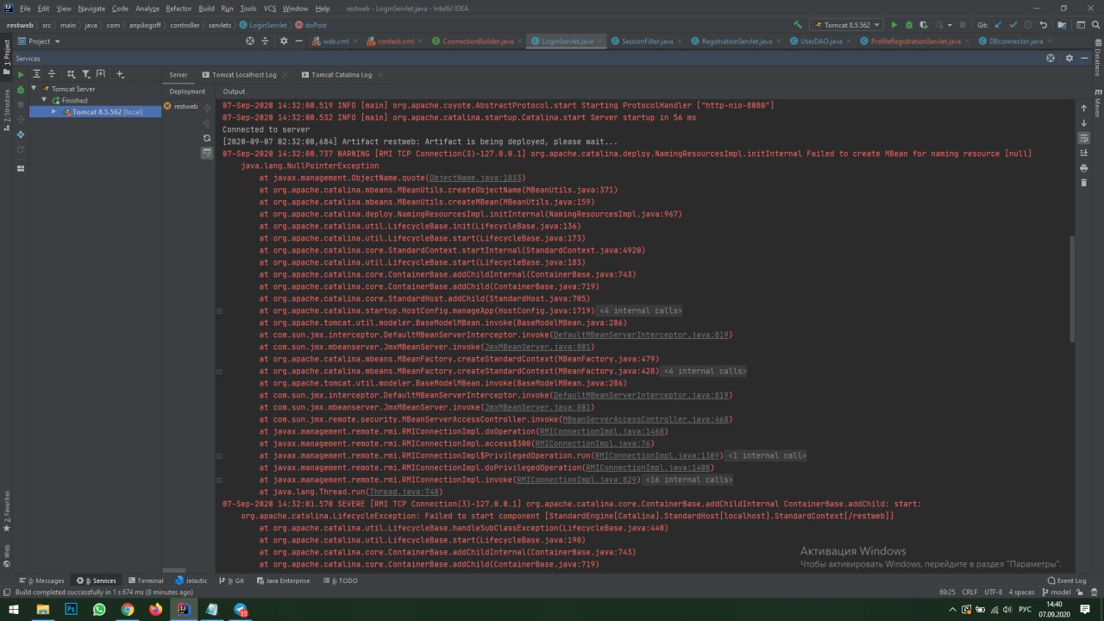
Task: Click Clear All trash icon in console
Action: [1084, 182]
